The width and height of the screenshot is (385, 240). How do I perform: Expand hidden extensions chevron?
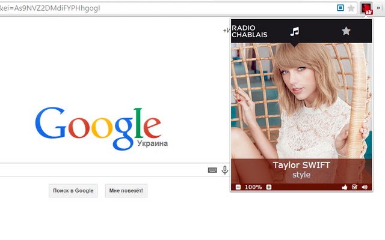(378, 8)
